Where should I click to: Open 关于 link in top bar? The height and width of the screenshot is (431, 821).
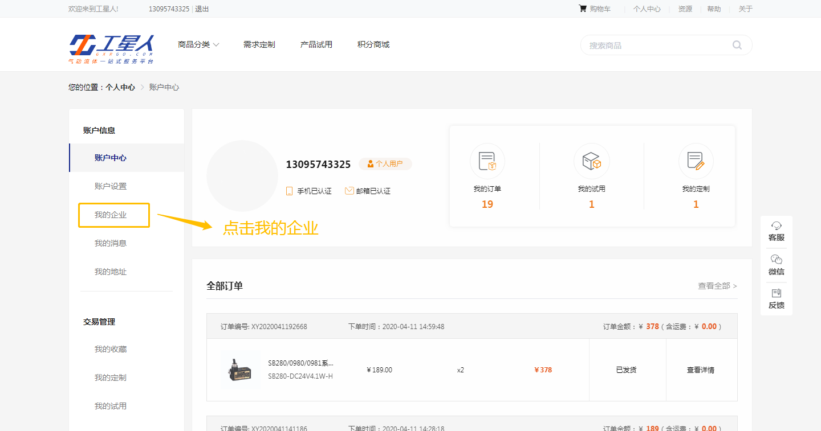click(746, 9)
